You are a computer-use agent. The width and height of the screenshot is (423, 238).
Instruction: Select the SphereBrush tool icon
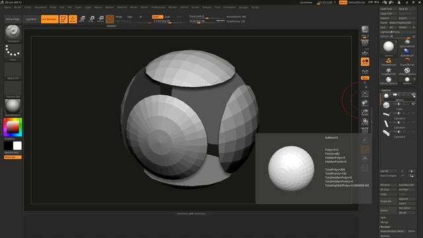pos(407,43)
